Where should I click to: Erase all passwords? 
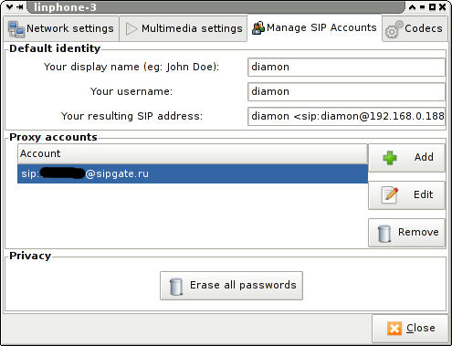point(231,286)
